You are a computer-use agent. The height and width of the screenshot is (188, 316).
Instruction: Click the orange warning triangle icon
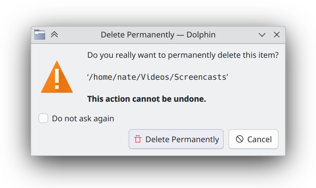coord(57,77)
